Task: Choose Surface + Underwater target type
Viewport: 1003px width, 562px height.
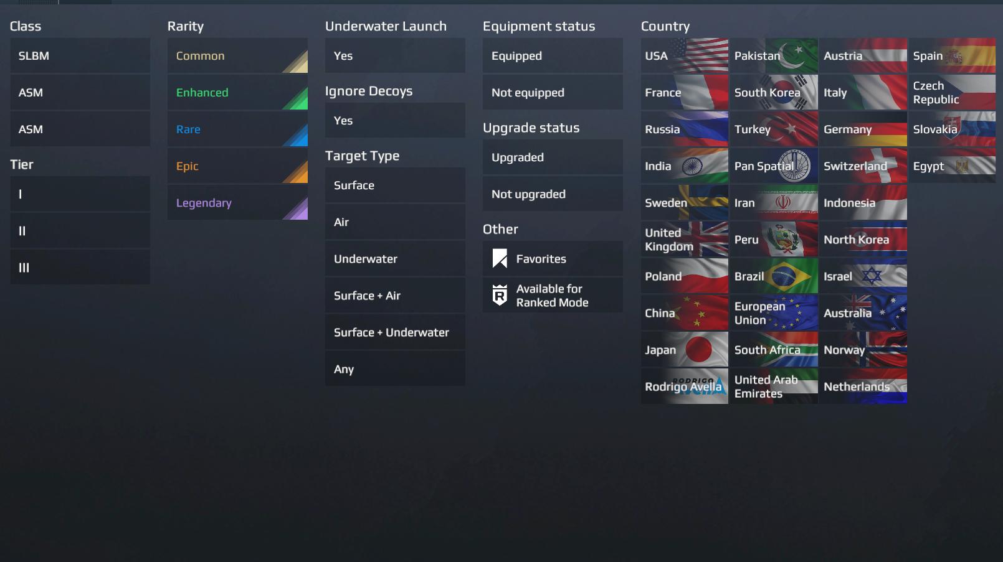Action: point(395,332)
